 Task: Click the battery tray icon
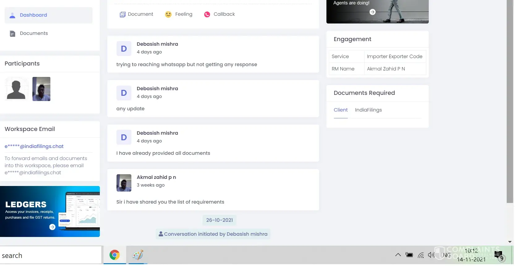point(409,255)
